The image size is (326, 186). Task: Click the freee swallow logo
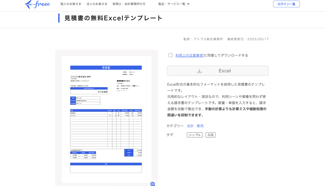click(29, 4)
